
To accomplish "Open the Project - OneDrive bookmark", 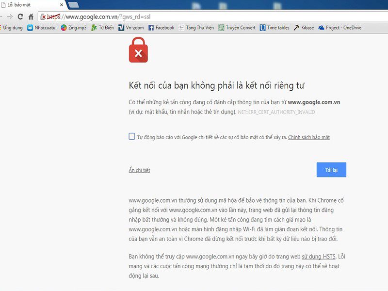I will click(x=340, y=28).
